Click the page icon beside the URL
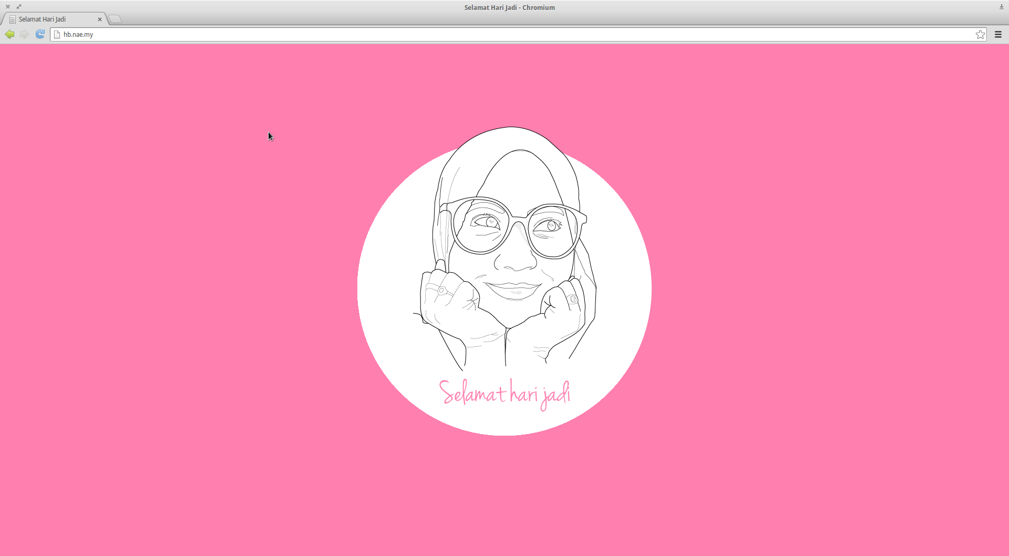The width and height of the screenshot is (1009, 556). coord(57,35)
